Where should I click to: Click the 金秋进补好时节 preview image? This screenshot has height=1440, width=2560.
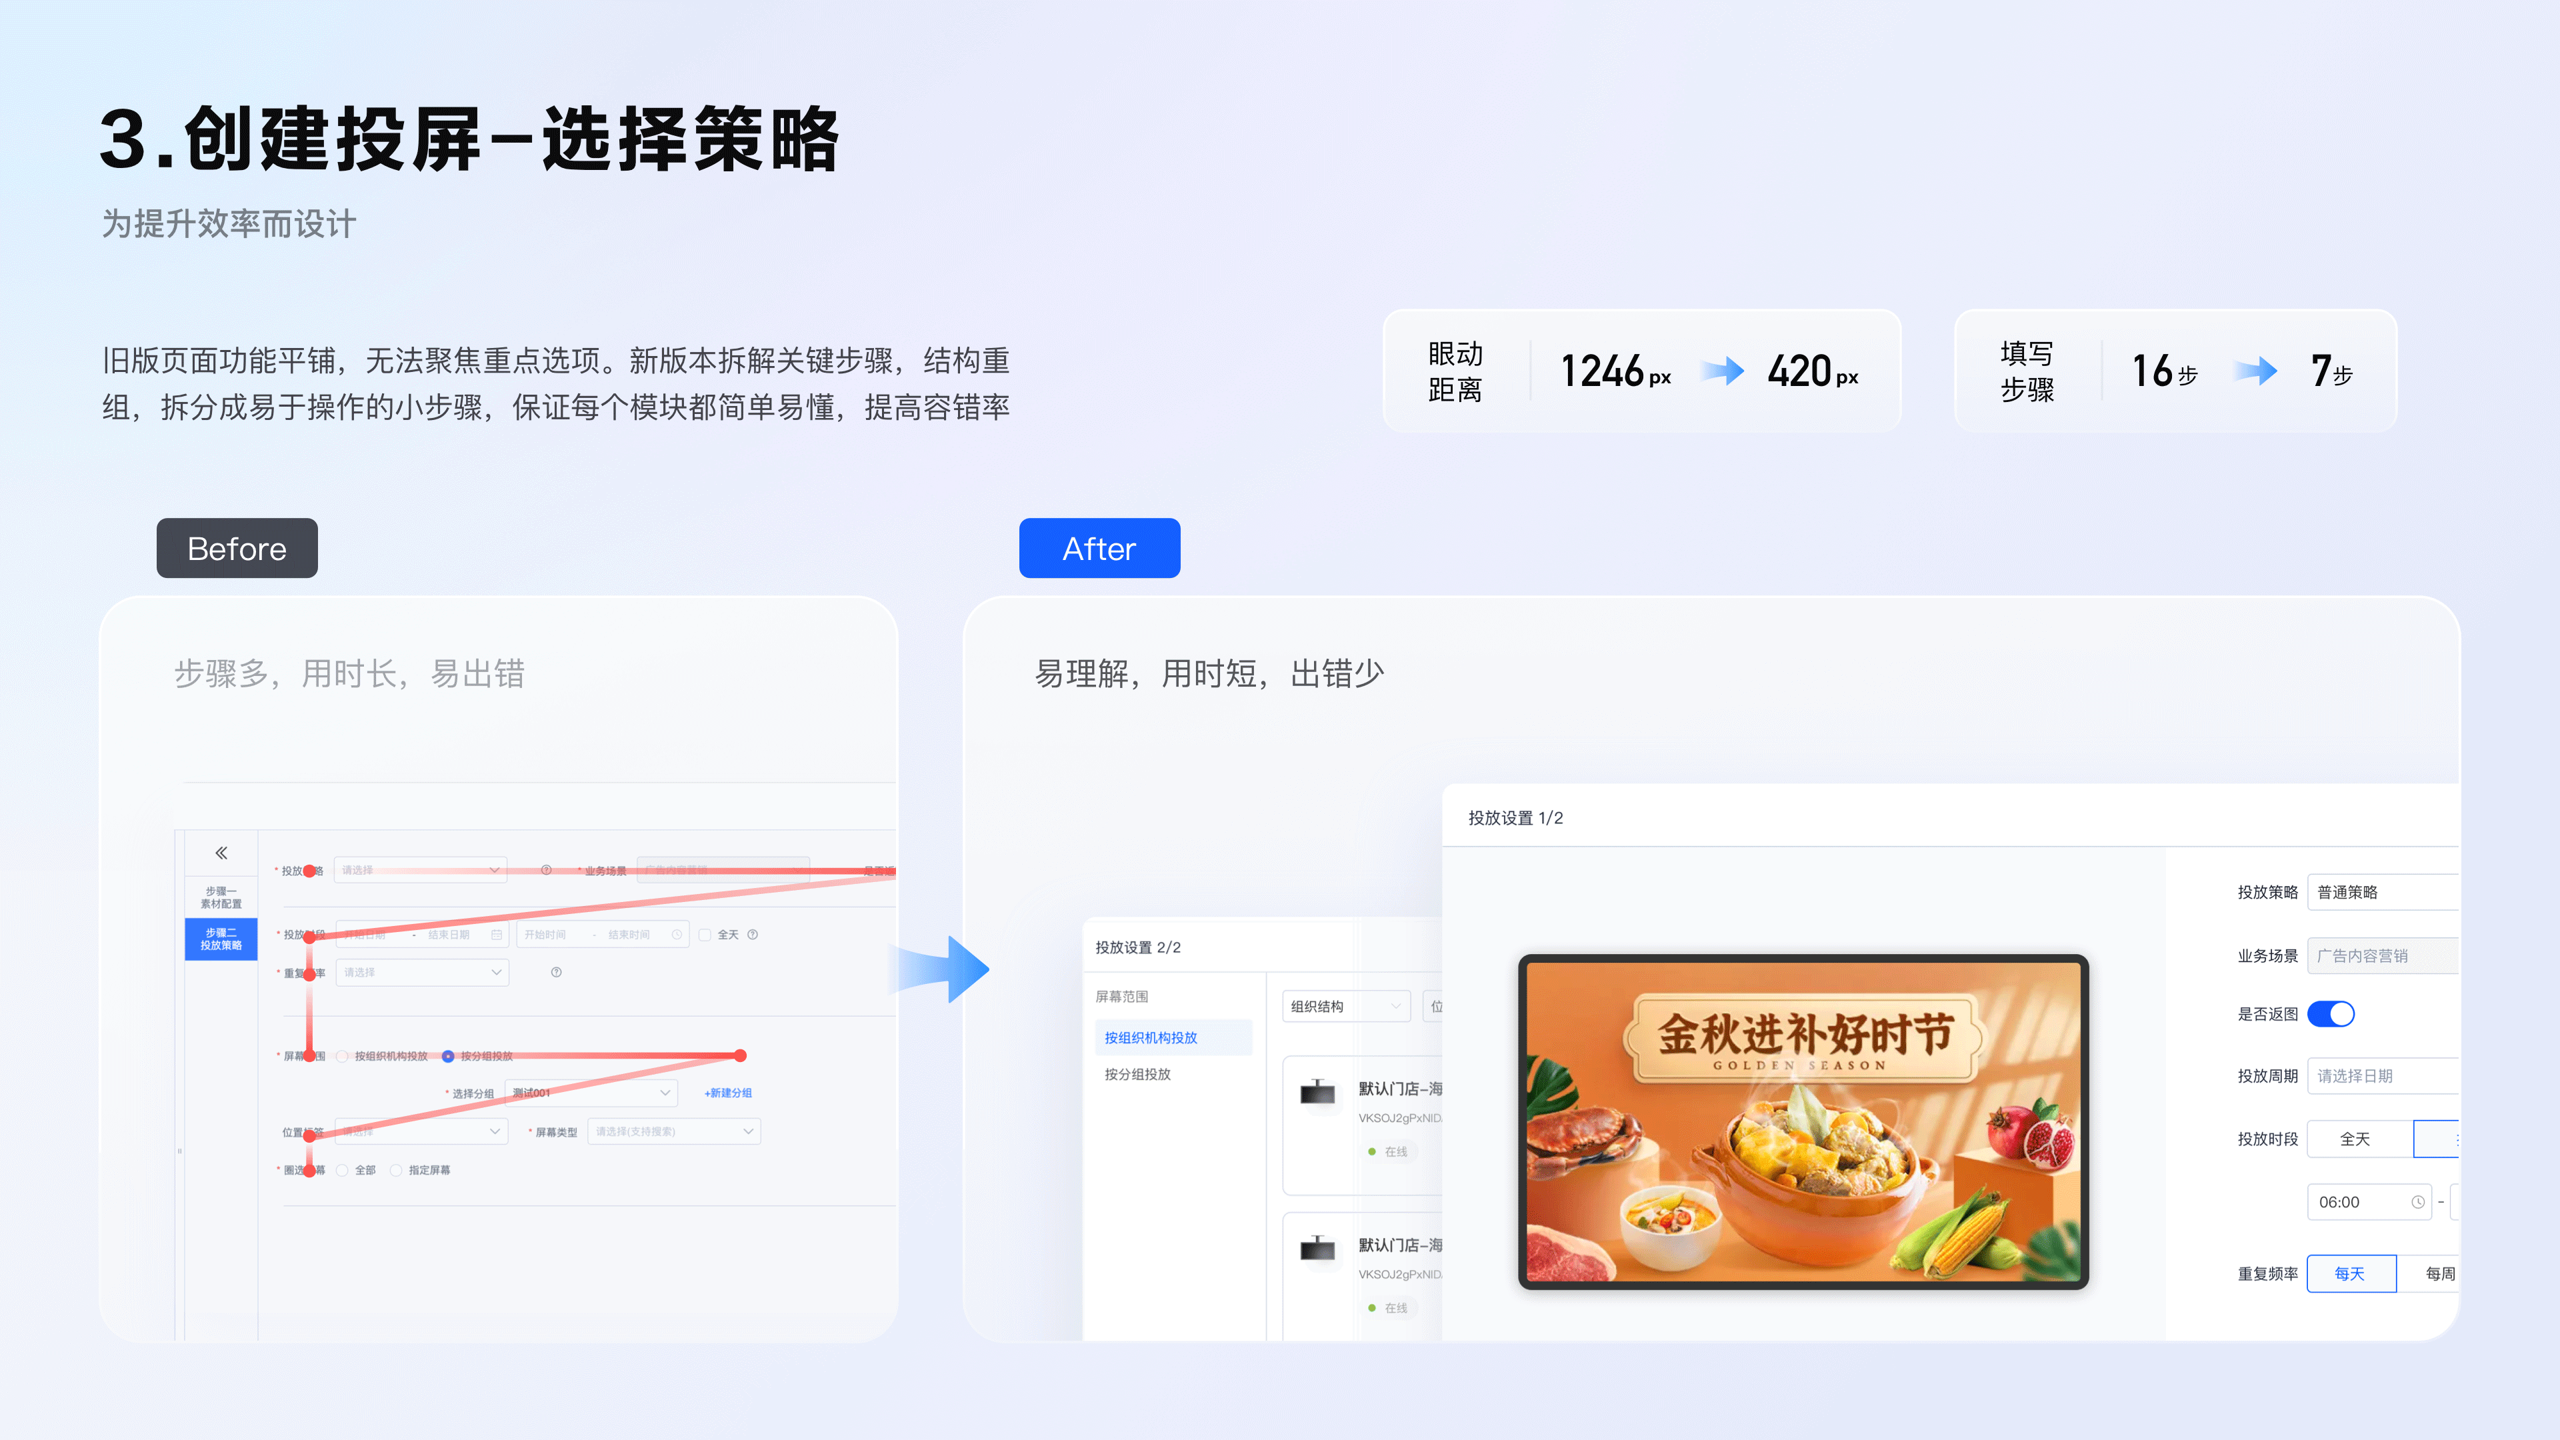pos(1803,1121)
